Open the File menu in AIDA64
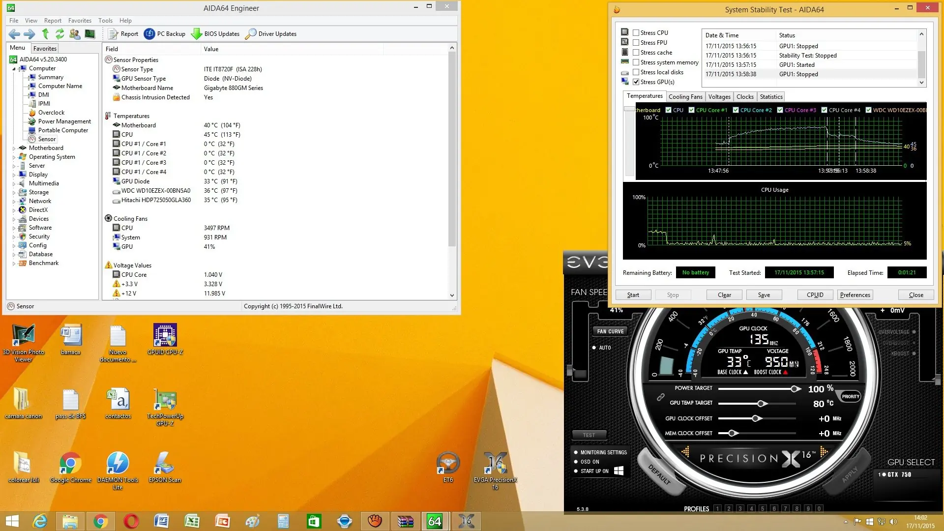 pos(14,21)
